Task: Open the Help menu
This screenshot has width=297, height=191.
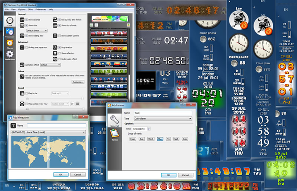Action: pyautogui.click(x=51, y=9)
